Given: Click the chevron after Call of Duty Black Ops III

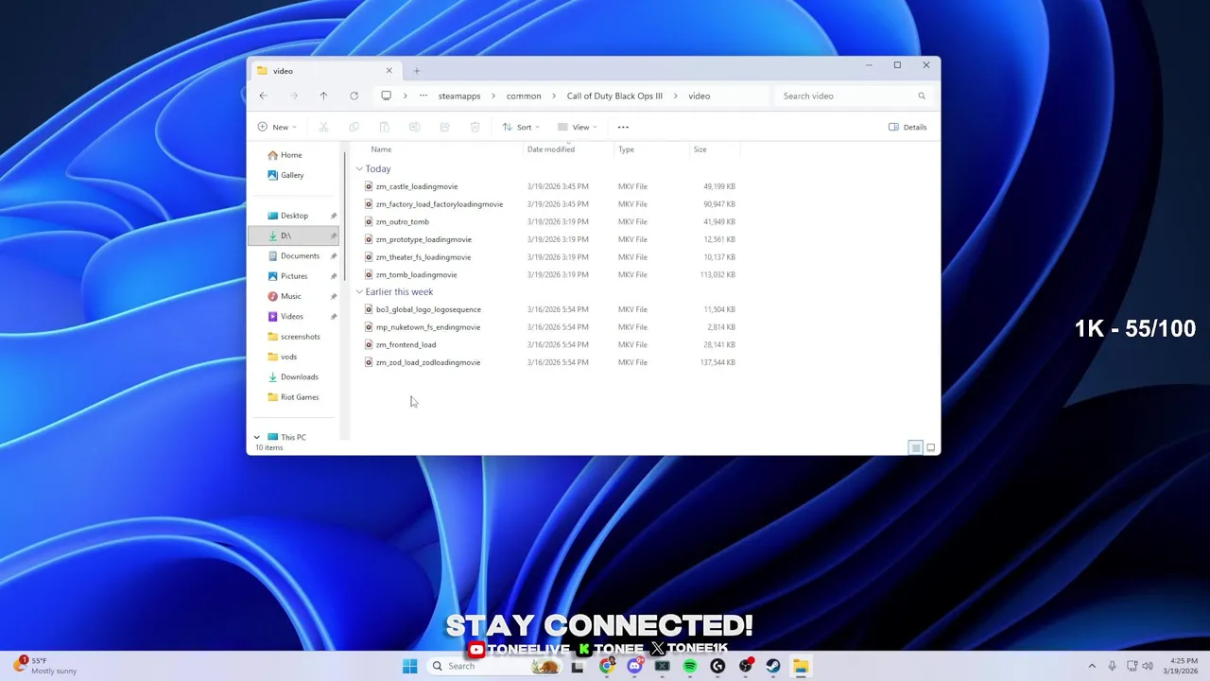Looking at the screenshot, I should [x=676, y=96].
